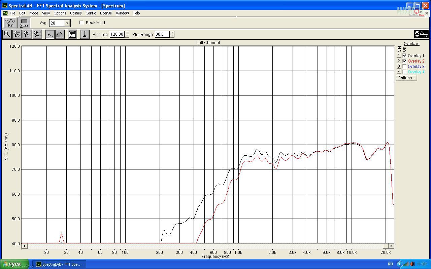Click the taskbar clock 11:02

(422, 264)
